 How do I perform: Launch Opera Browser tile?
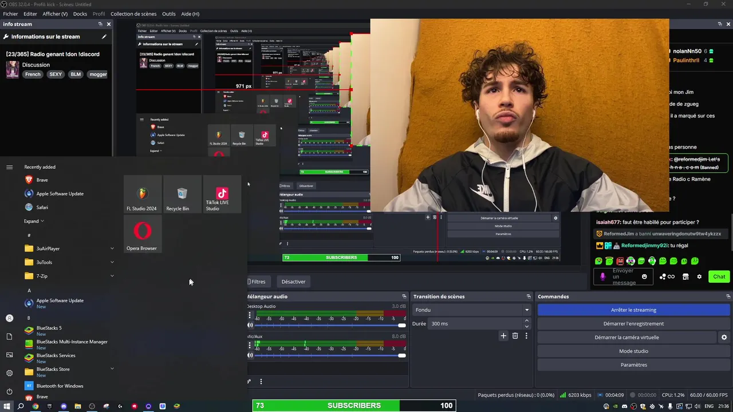click(141, 235)
